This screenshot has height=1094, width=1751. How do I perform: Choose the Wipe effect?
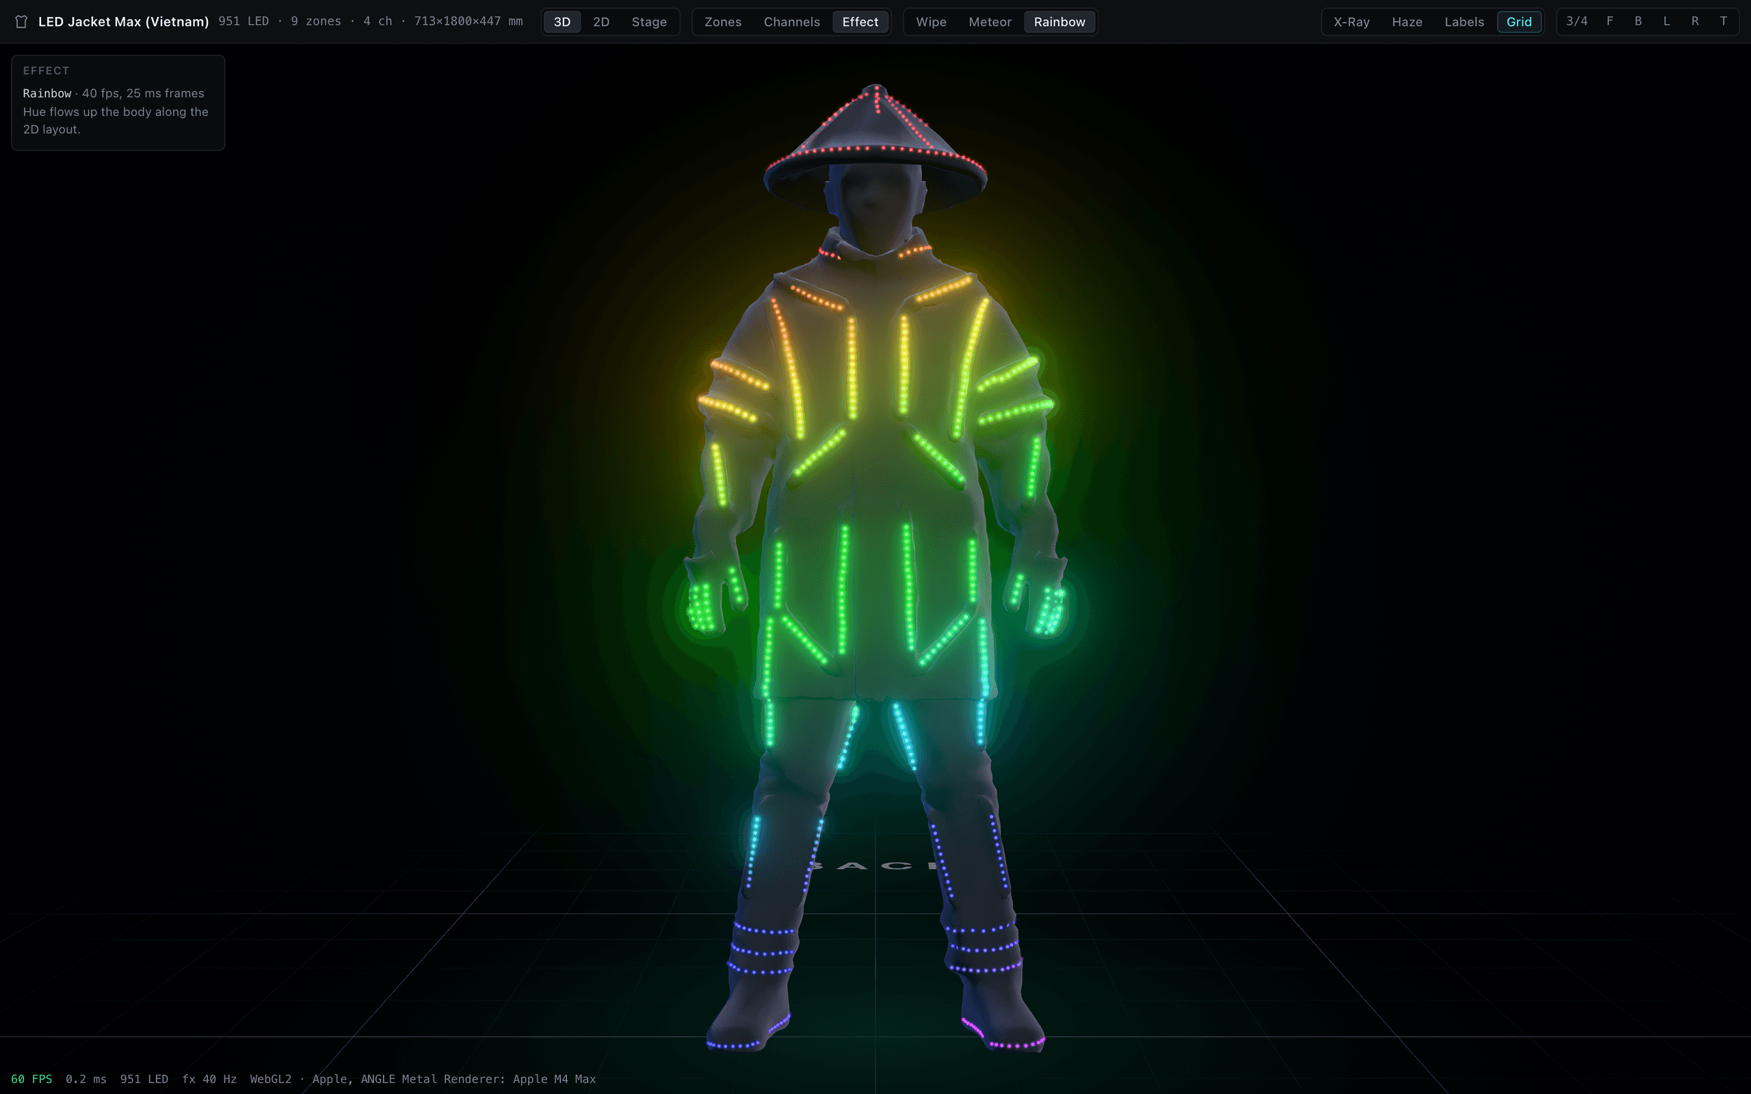[x=930, y=22]
